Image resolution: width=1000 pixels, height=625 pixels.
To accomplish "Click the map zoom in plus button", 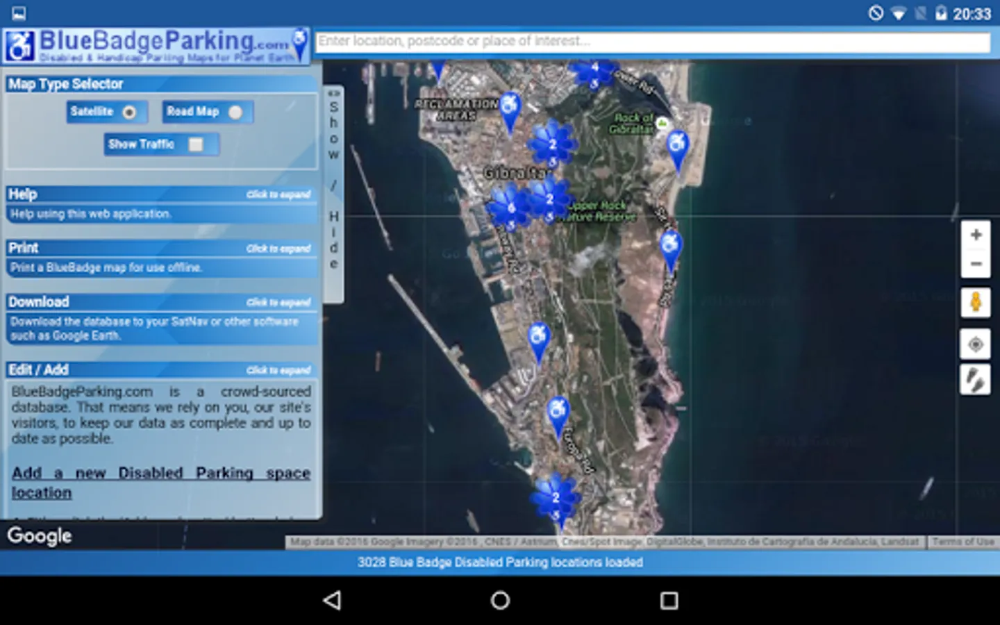I will tap(975, 235).
